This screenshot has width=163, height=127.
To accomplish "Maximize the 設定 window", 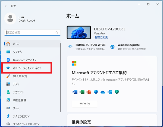I will pos(148,4).
